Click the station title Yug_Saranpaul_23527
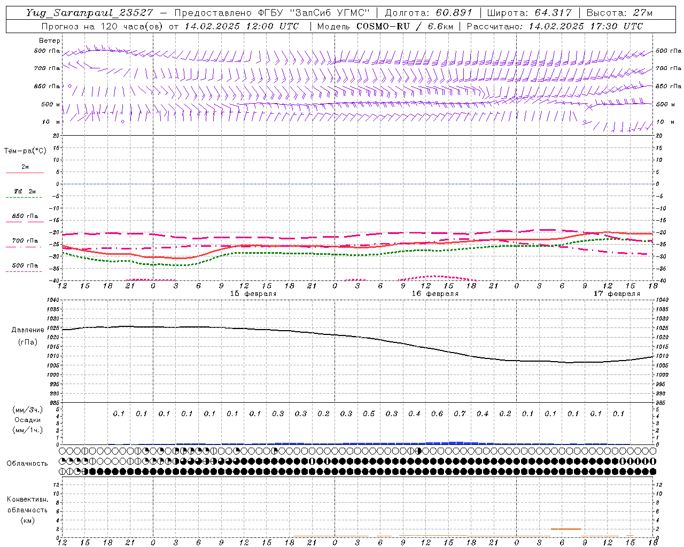684x547 pixels. point(89,13)
